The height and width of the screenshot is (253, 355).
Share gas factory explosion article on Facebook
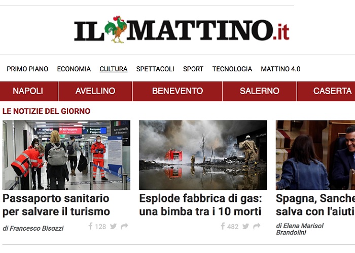223,226
